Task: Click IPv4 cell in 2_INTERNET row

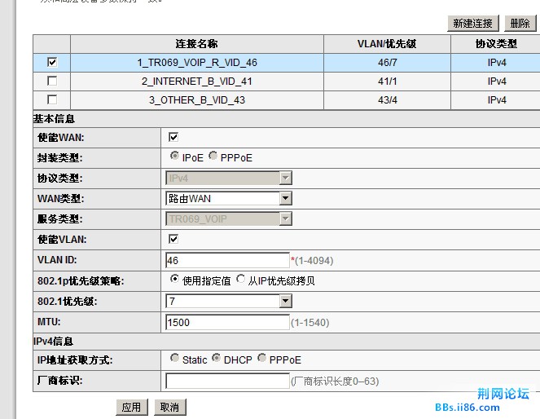Action: (497, 82)
